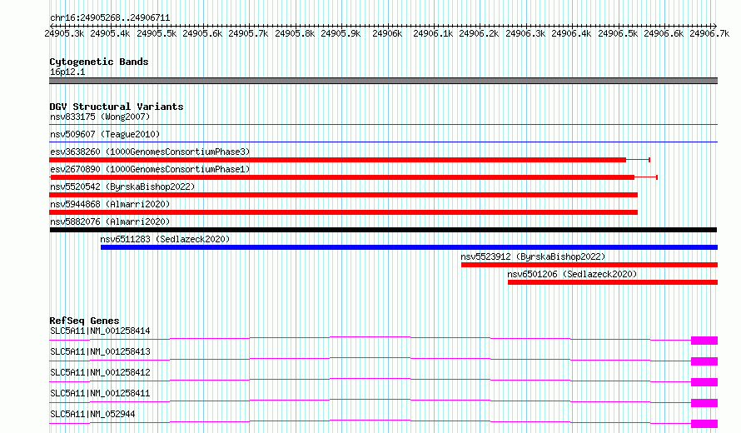This screenshot has width=741, height=433.
Task: Click the chr16:24905268..24906711 region label
Action: [110, 17]
